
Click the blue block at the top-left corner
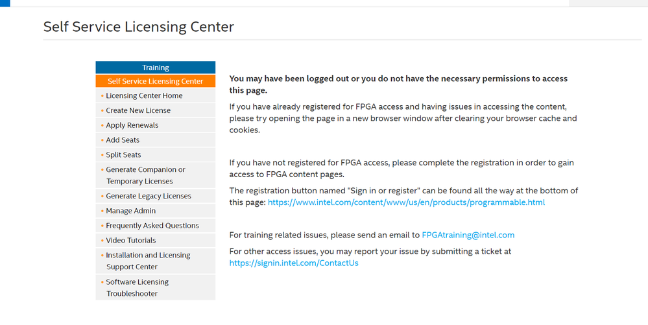(x=5, y=3)
